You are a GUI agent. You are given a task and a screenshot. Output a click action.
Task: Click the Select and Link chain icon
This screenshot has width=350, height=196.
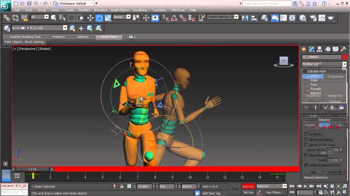pos(6,18)
